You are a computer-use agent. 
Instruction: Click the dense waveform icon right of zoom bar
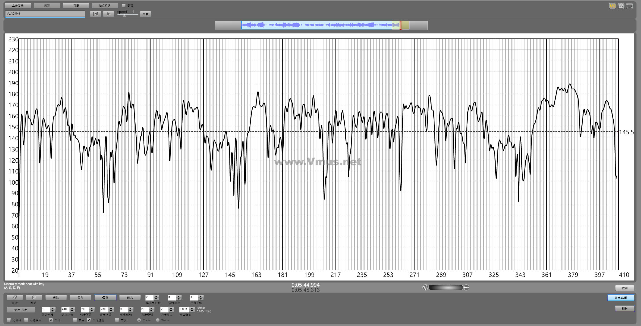pyautogui.click(x=467, y=288)
